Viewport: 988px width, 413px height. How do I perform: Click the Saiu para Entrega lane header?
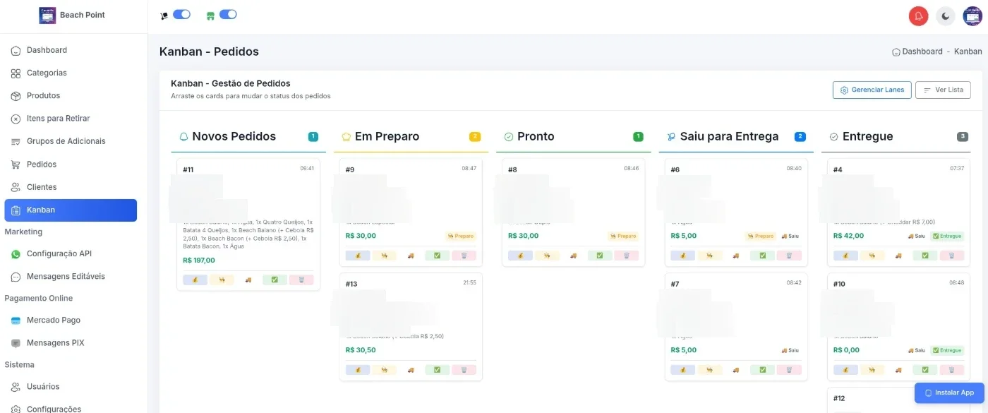click(729, 136)
